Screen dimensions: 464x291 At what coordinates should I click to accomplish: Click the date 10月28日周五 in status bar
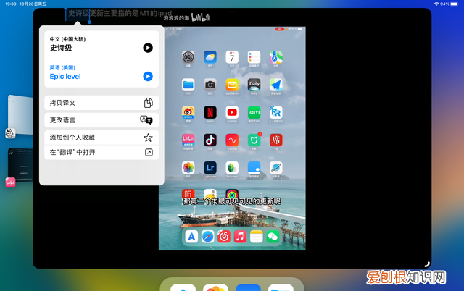[33, 4]
